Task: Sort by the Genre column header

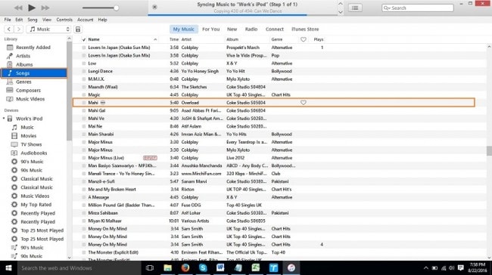Action: coord(277,39)
